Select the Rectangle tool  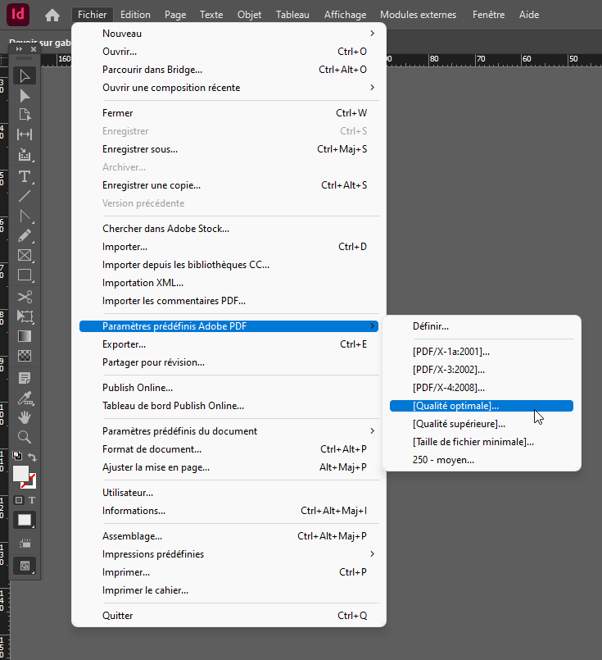25,275
